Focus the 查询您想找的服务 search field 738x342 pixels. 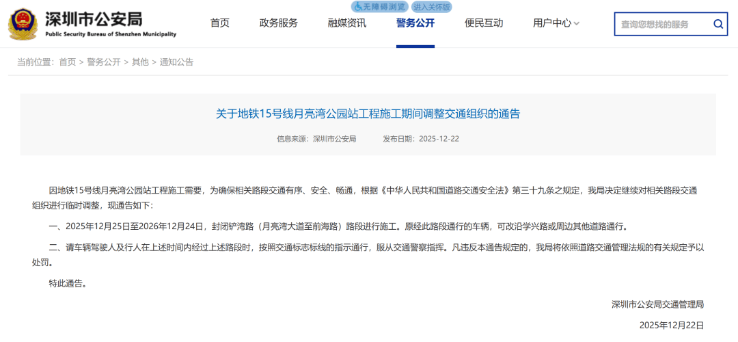661,25
